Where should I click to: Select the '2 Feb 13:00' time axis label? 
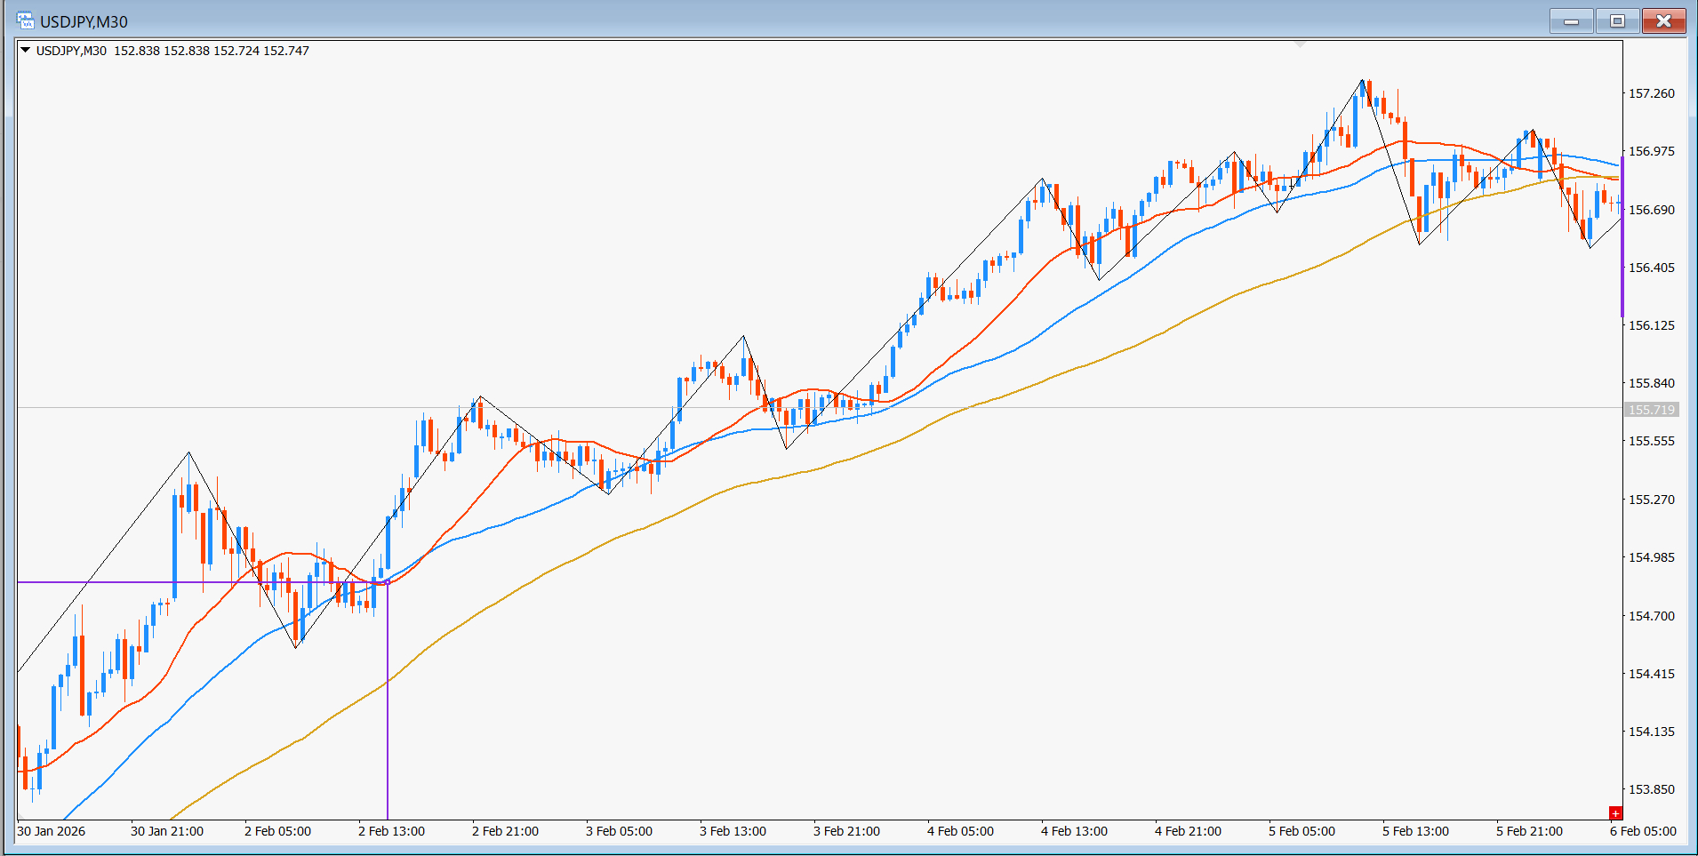[391, 831]
